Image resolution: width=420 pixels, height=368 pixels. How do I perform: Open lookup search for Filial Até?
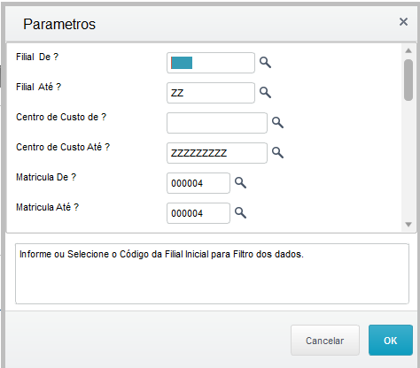click(265, 93)
